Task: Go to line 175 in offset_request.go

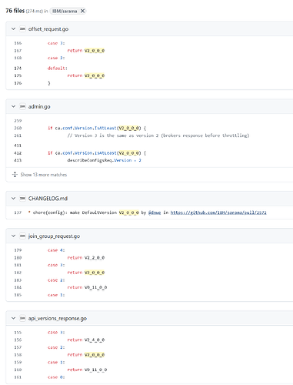Action: [x=18, y=75]
